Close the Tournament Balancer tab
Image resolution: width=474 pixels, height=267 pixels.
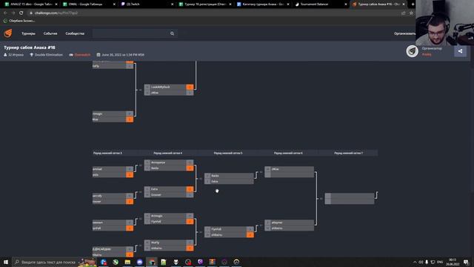point(346,4)
